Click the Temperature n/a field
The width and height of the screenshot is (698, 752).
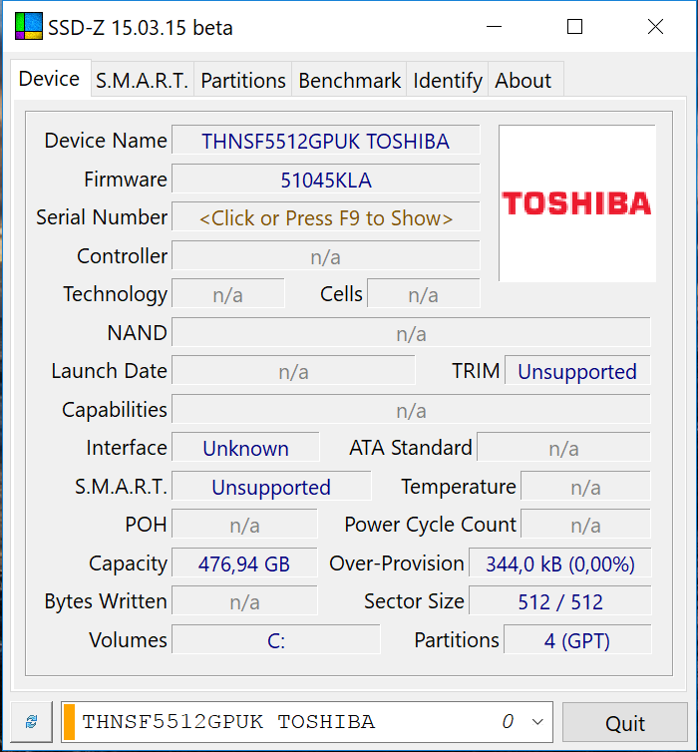(586, 487)
